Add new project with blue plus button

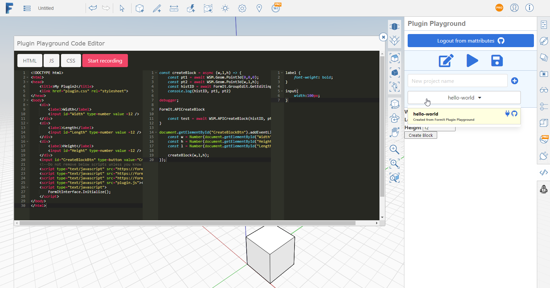click(x=515, y=81)
